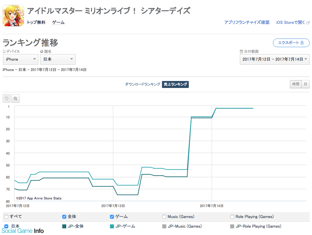The width and height of the screenshot is (312, 235).
Task: Click the JP-Music (Games) legend label
Action: tap(185, 226)
